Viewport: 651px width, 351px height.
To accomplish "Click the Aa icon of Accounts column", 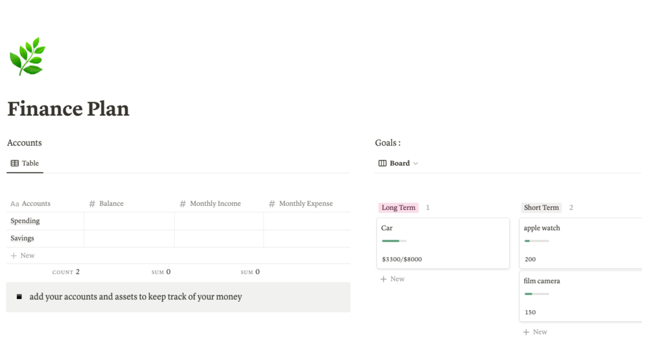I will [15, 203].
